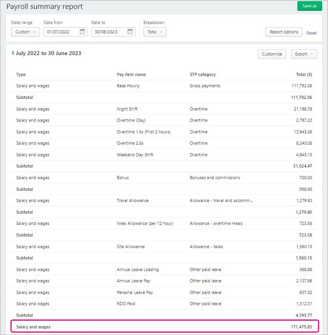
Task: Open the Date range dropdown set to Custom
Action: (x=25, y=32)
